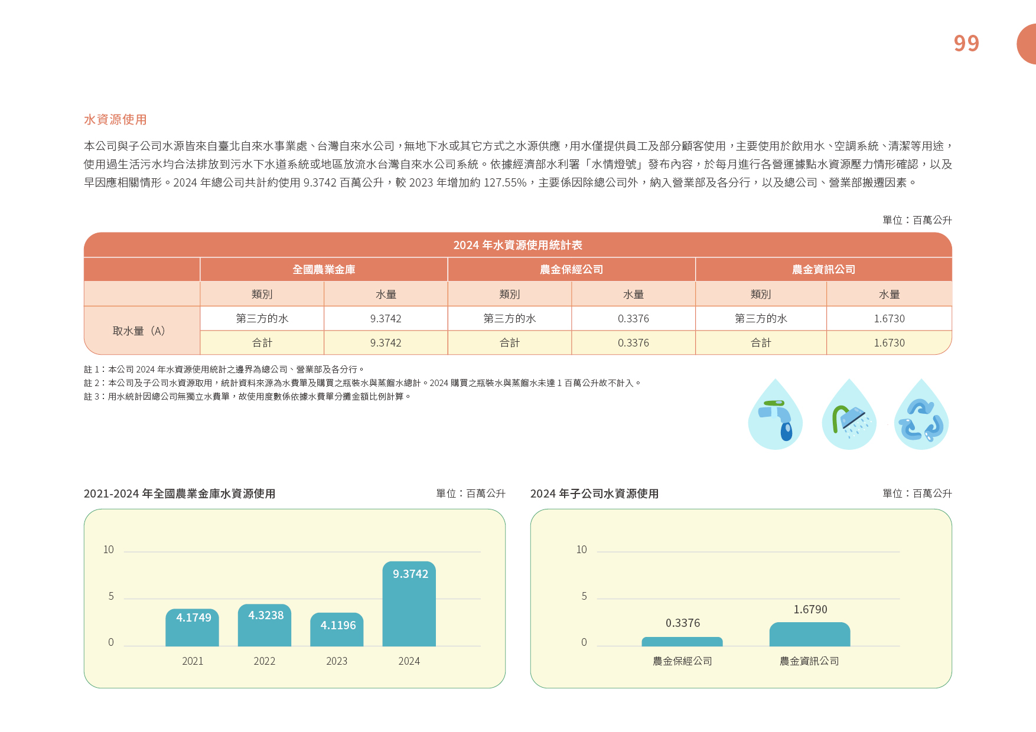Click 水量 subheader under 農金資訊公司
Screen dimensions: 1036x732
click(x=889, y=295)
